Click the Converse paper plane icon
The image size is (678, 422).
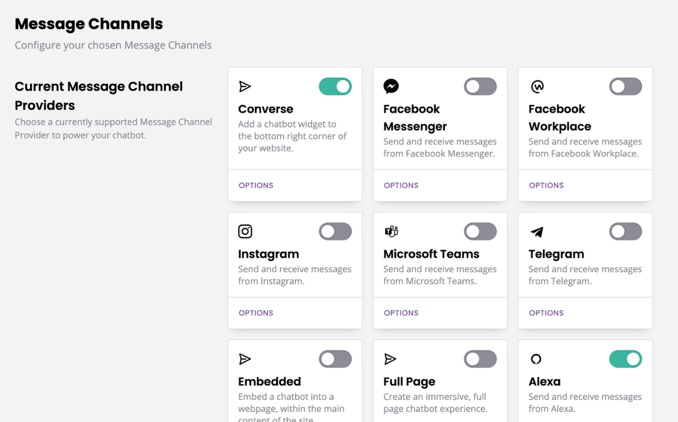[244, 86]
